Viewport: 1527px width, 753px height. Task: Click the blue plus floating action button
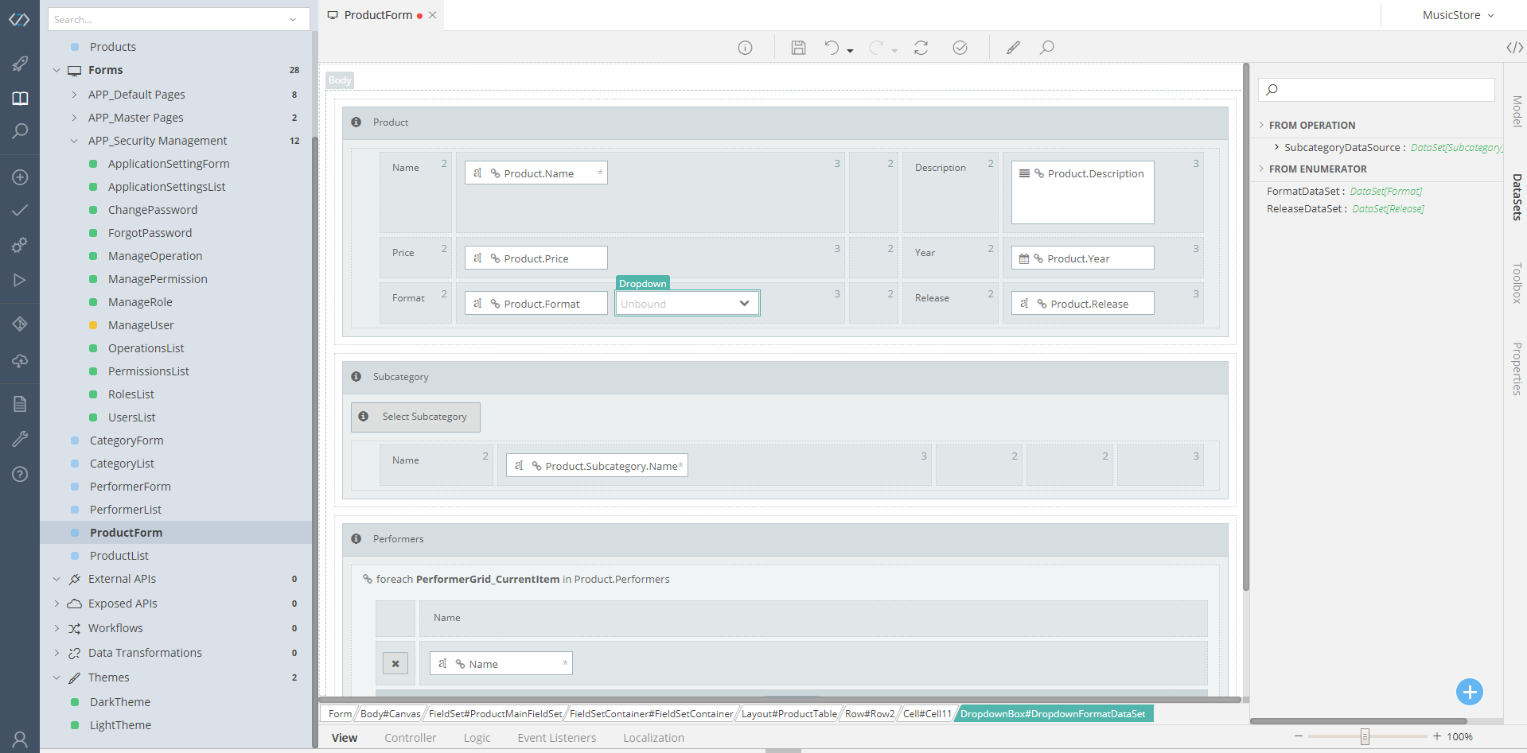pyautogui.click(x=1469, y=692)
